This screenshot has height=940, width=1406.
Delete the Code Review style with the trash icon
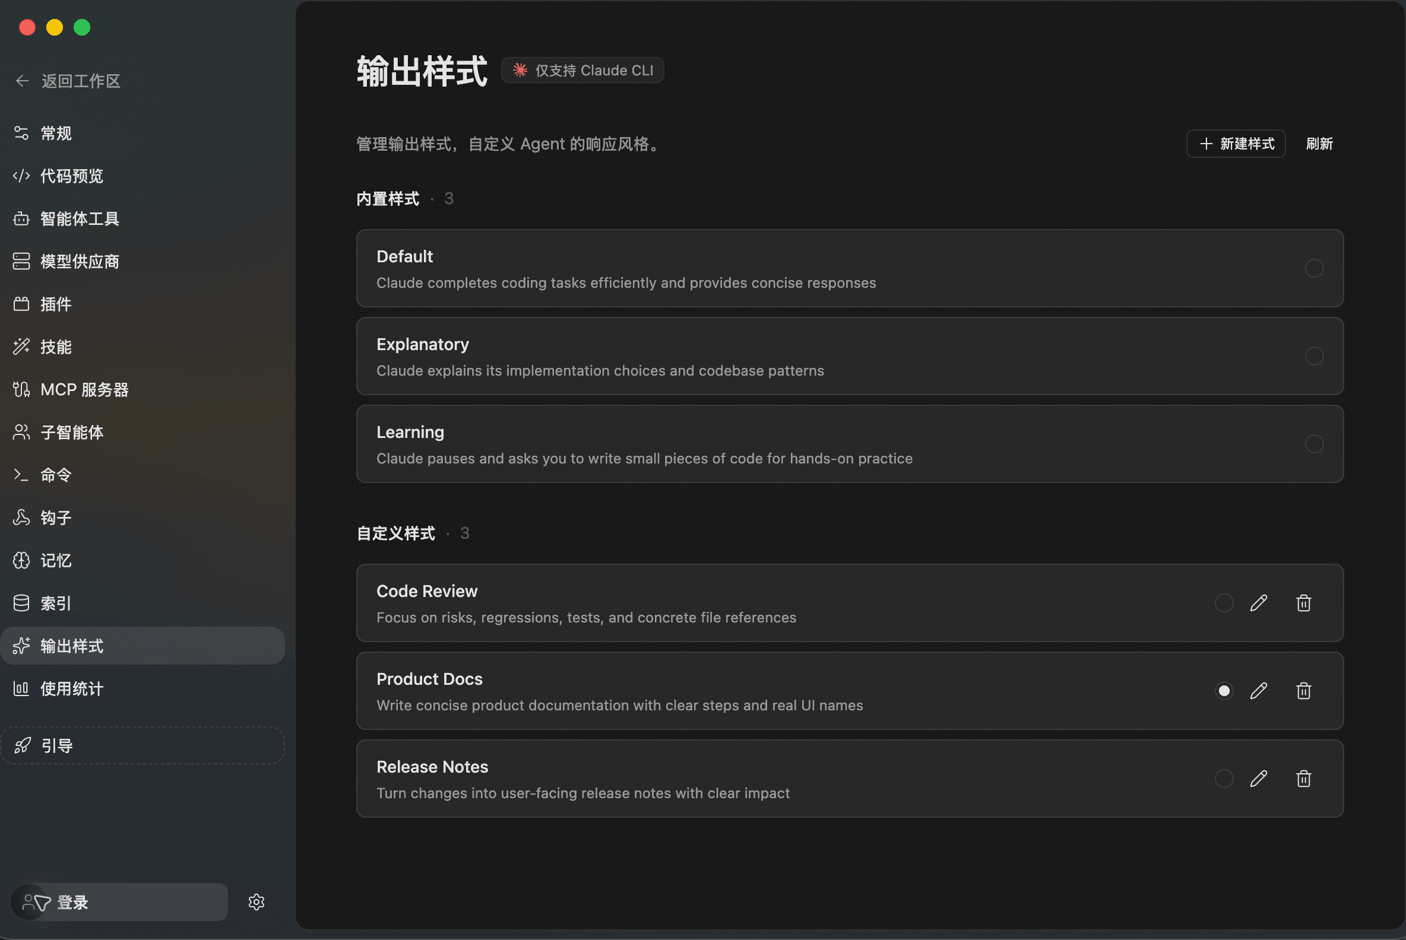coord(1303,603)
